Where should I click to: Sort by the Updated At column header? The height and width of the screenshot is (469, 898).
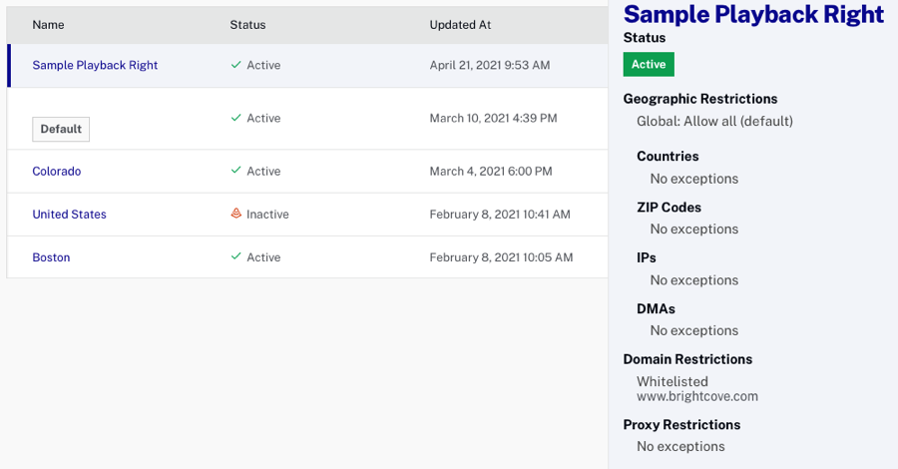pyautogui.click(x=460, y=24)
